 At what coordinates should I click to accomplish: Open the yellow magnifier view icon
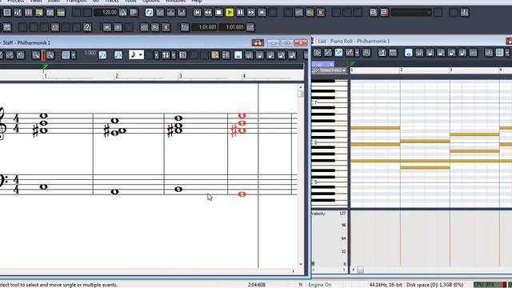pos(39,13)
